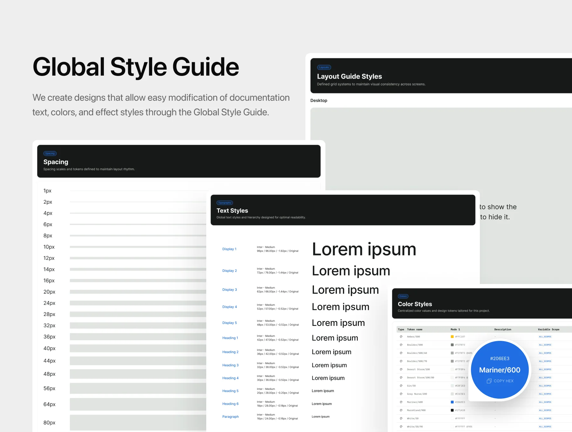Click the palette icon in the White/50/90 row
The height and width of the screenshot is (432, 572).
pyautogui.click(x=401, y=427)
